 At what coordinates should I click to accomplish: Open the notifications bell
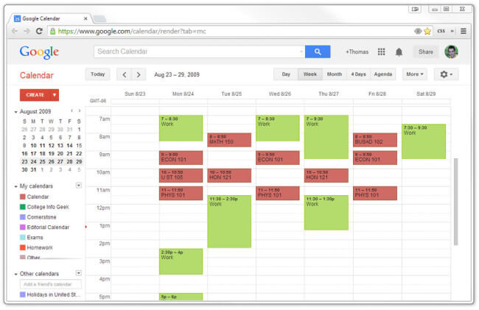(399, 52)
